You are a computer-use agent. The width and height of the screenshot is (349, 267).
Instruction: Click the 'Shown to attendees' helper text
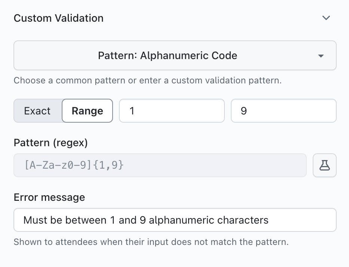(x=151, y=242)
